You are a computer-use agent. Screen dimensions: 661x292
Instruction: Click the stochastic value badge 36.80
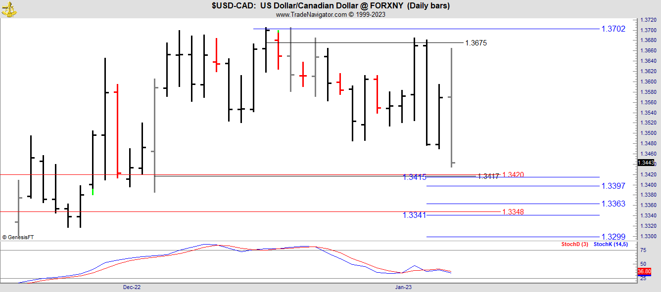point(644,271)
